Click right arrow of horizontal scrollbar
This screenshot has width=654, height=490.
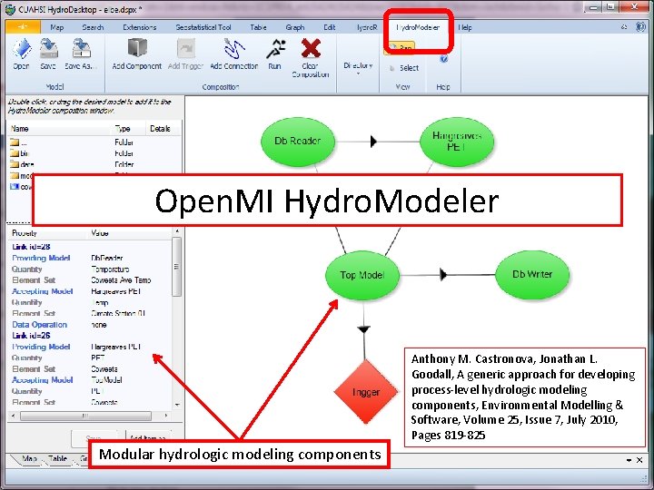coord(166,416)
